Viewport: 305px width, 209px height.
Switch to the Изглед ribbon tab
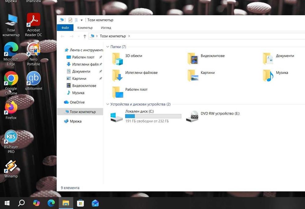pyautogui.click(x=106, y=28)
